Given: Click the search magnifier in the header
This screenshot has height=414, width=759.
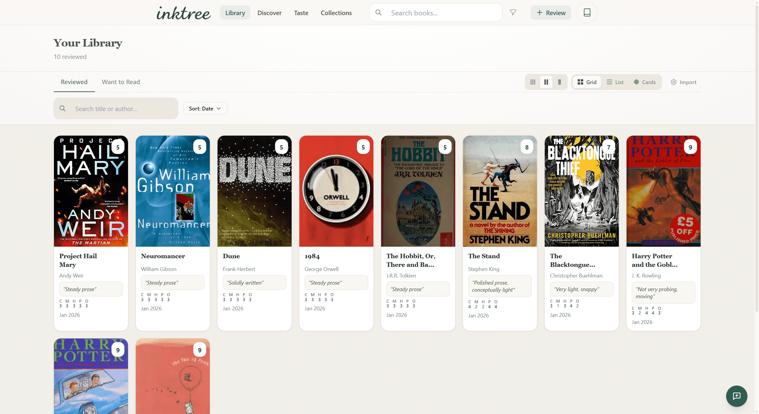Looking at the screenshot, I should tap(378, 12).
